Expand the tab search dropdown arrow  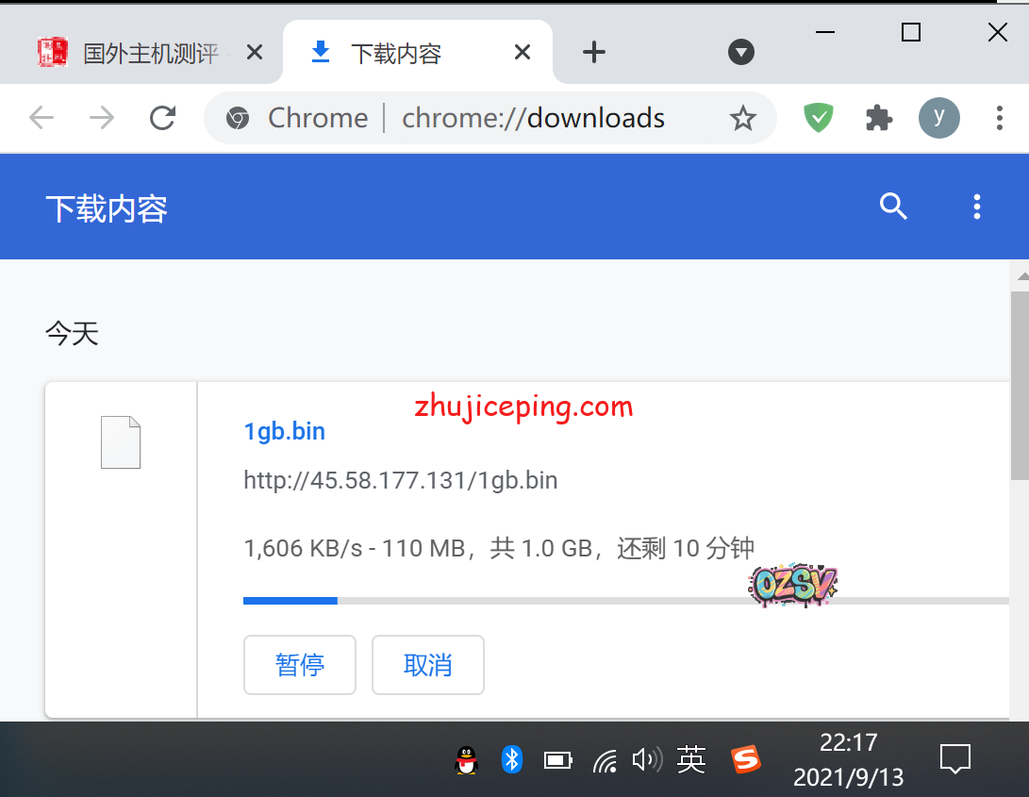point(741,53)
